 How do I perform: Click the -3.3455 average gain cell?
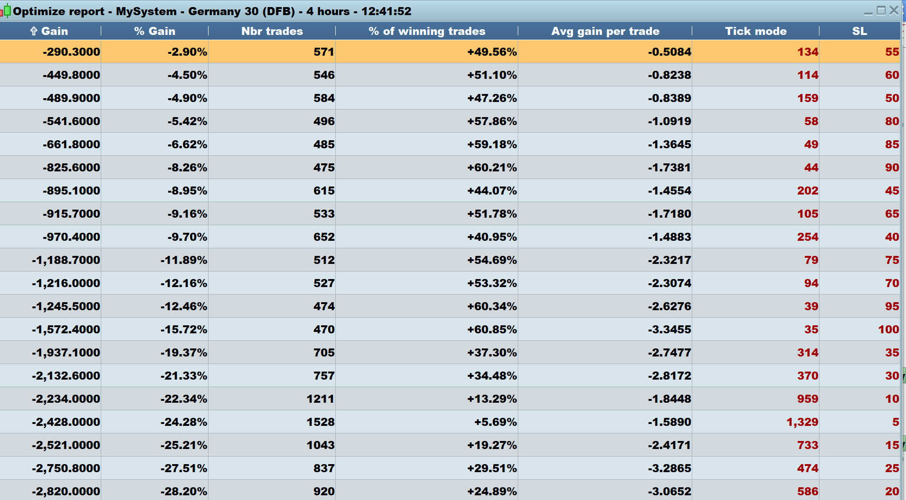pyautogui.click(x=669, y=330)
